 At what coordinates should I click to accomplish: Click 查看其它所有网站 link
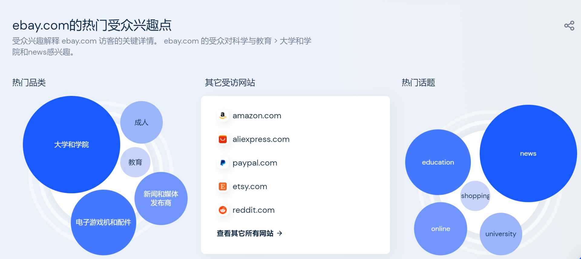pyautogui.click(x=245, y=233)
